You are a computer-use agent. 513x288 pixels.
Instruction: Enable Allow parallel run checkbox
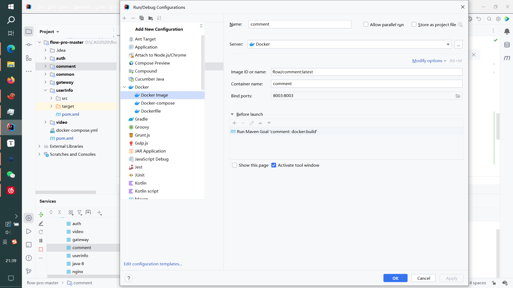tap(366, 24)
